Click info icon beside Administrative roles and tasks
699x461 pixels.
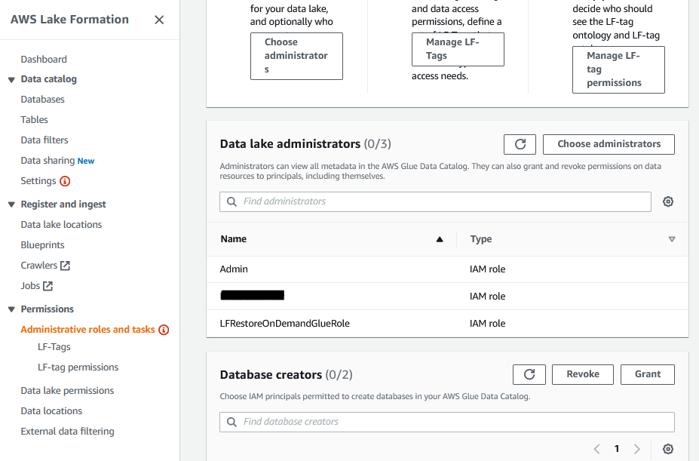164,330
